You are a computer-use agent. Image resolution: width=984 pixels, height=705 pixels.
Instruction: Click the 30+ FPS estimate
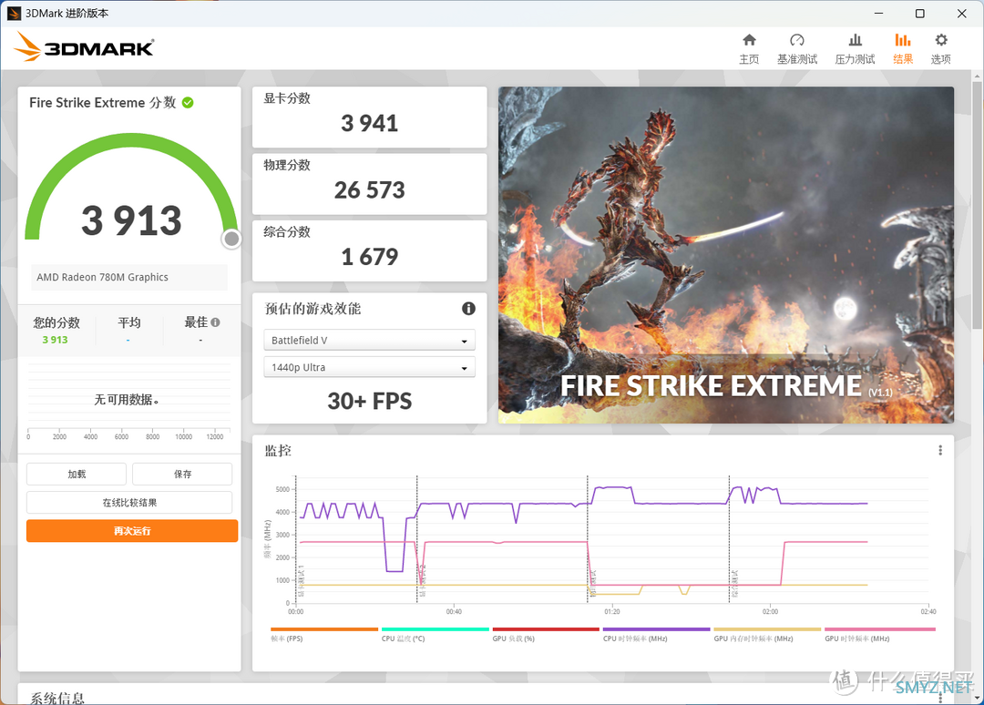click(370, 401)
